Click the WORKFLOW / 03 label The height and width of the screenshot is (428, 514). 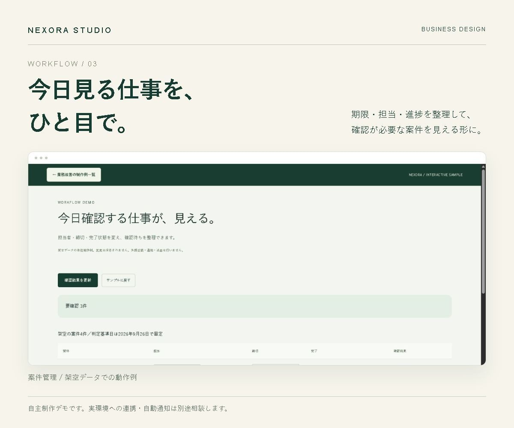coord(63,64)
